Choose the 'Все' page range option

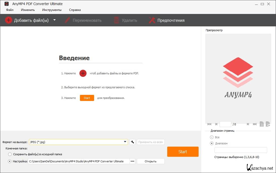coord(212,137)
